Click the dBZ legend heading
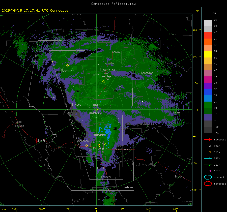Screen dimensions: 227x212 coord(214,13)
